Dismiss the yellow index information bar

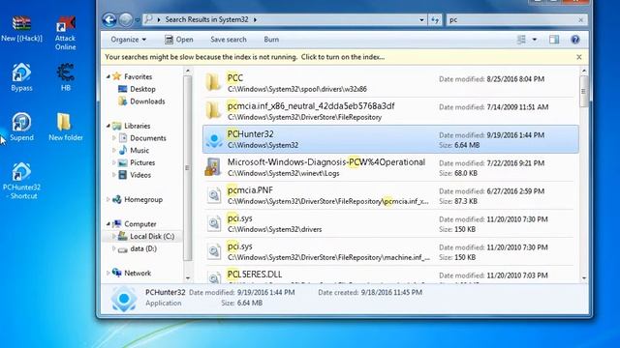[x=579, y=57]
